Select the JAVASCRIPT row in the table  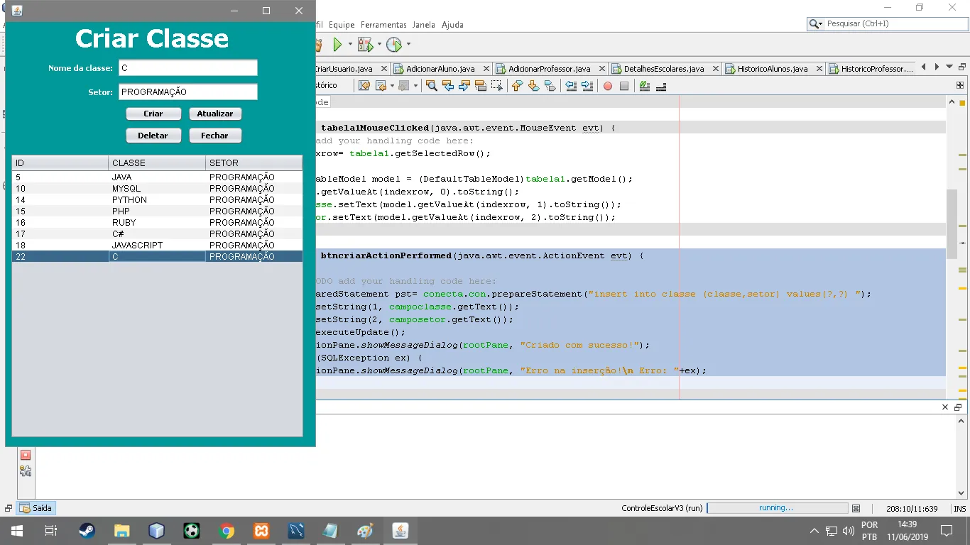(157, 245)
